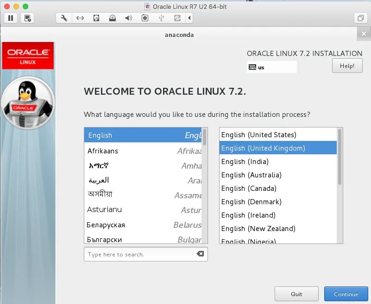Click the Oracle Linux logo
The image size is (371, 304).
coord(28,56)
